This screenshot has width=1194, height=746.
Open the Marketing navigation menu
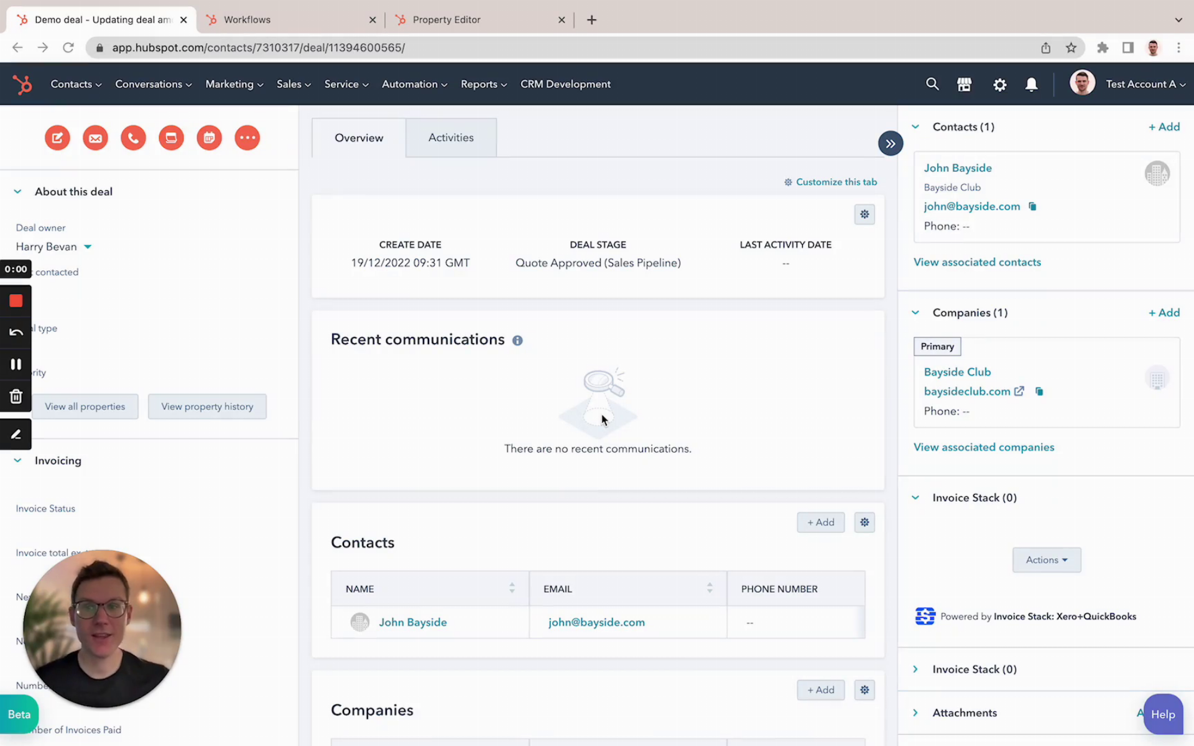234,84
